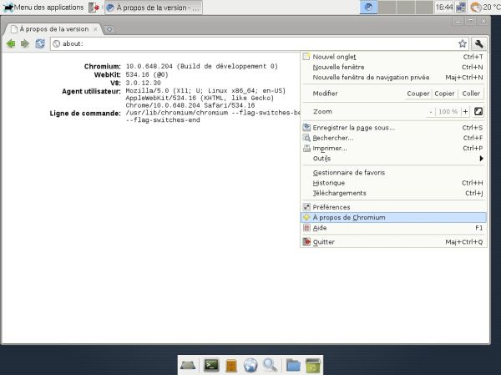Click the weather icon showing 20 °C

(476, 7)
